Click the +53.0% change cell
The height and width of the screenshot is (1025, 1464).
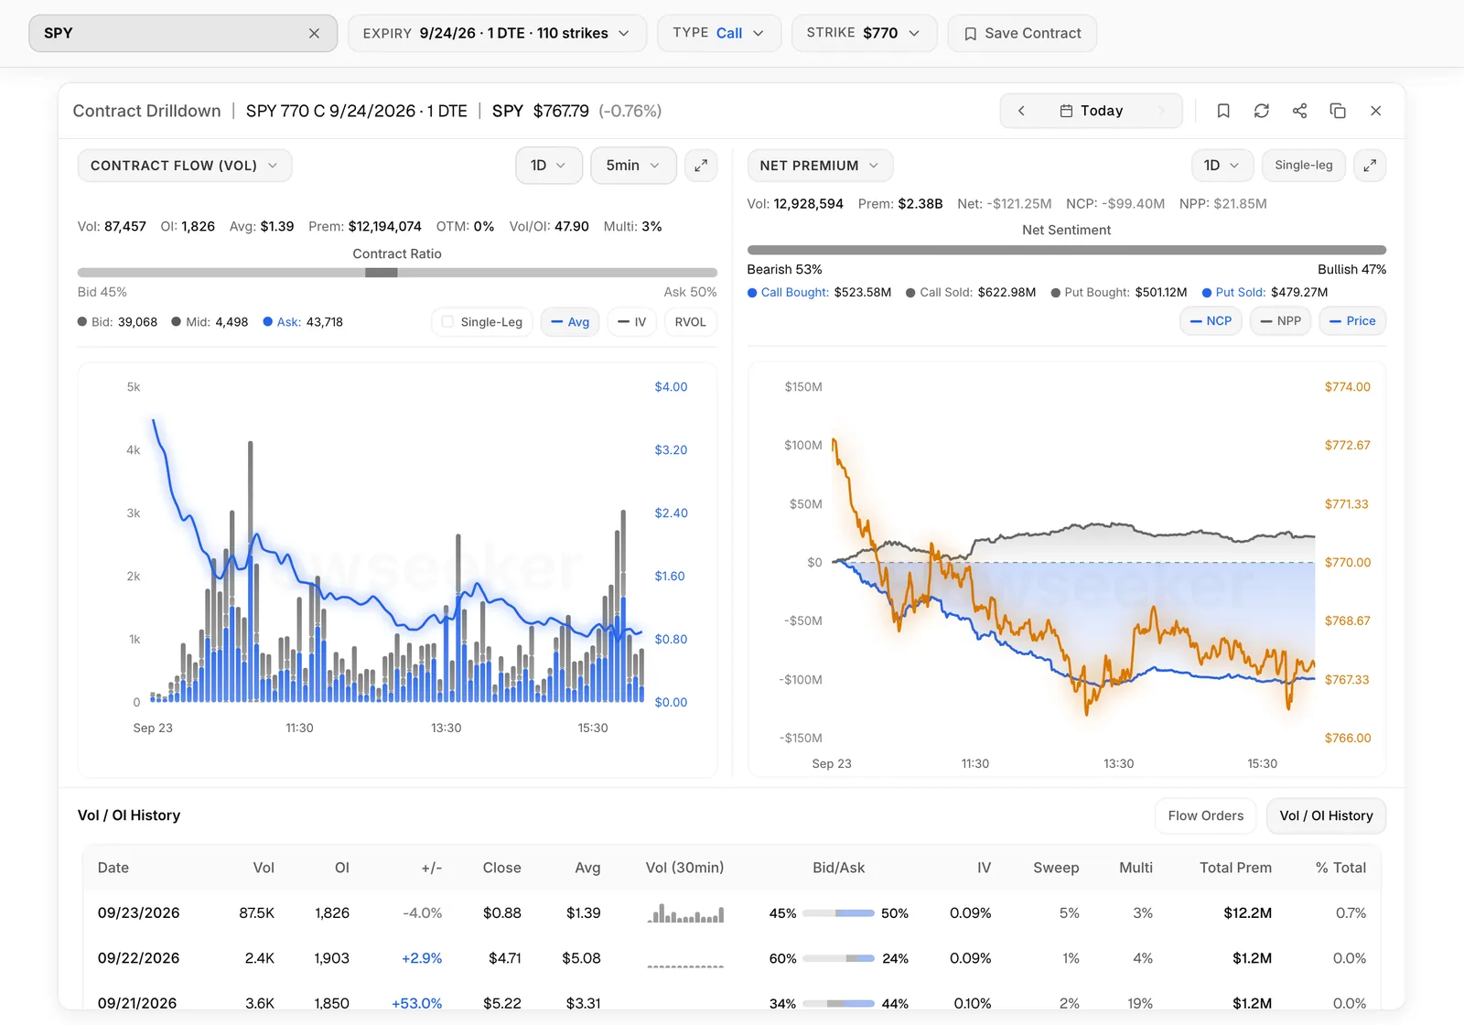pos(417,1004)
